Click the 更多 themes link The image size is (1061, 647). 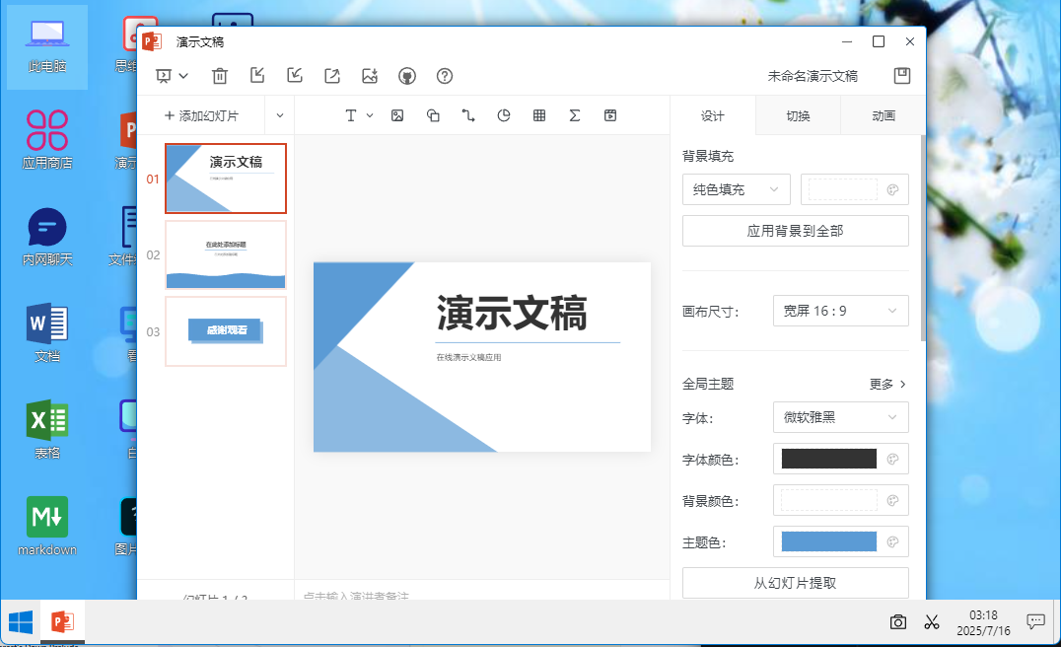tap(887, 385)
